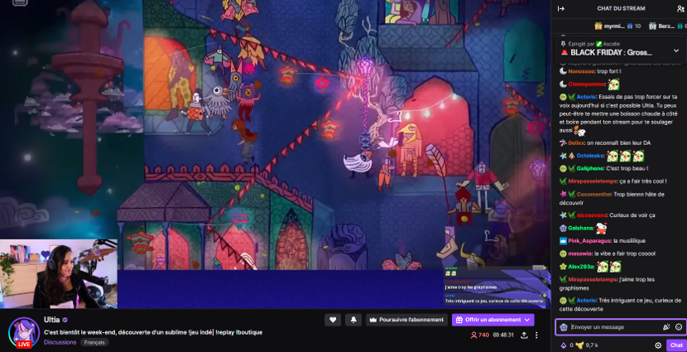Viewport: 687px width, 352px height.
Task: Click username Cocomenthe in chat
Action: 594,194
